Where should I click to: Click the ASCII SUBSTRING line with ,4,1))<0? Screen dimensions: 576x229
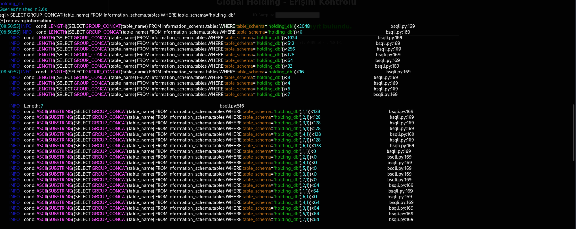coord(170,163)
